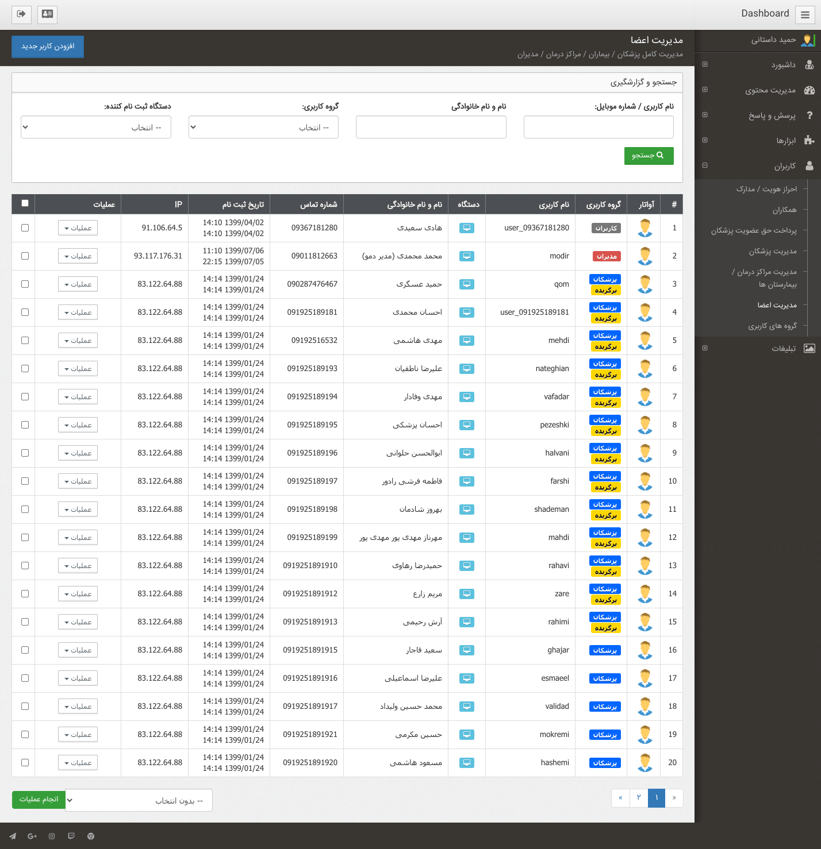Open the profile card icon in top bar
Viewport: 821px width, 849px height.
click(x=47, y=14)
